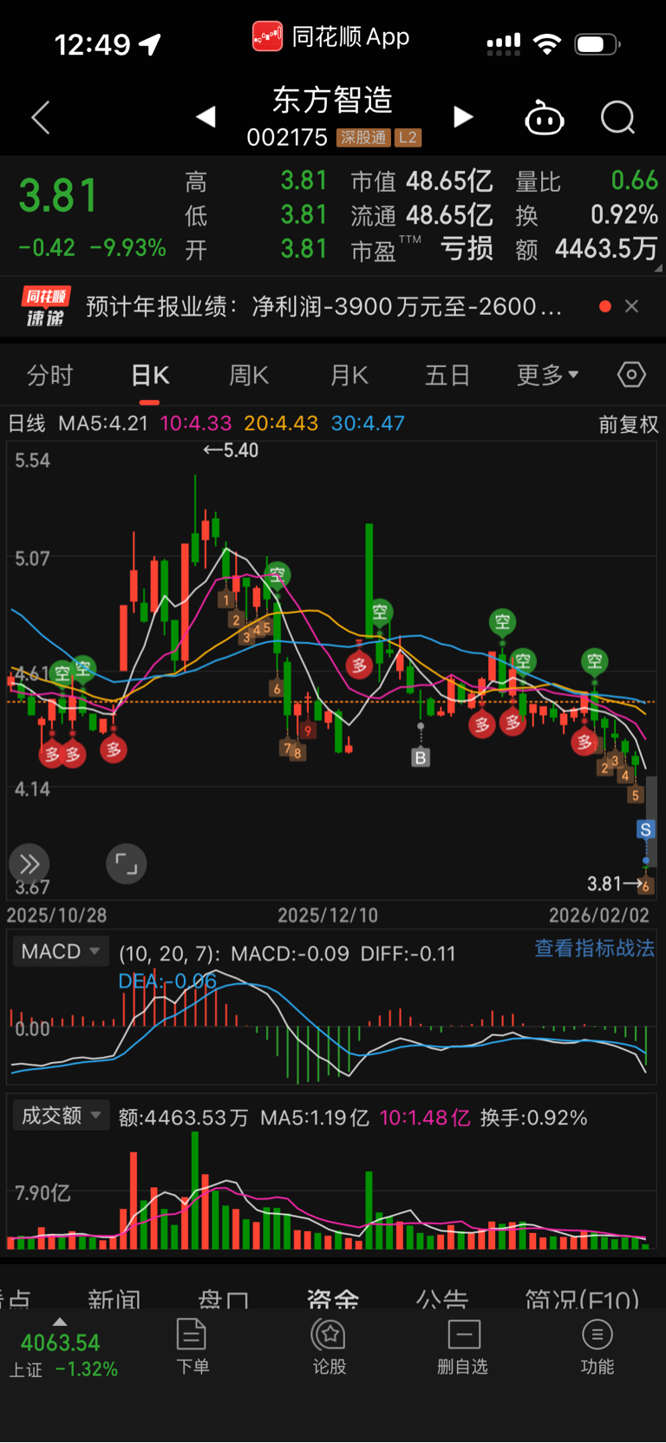Image resolution: width=666 pixels, height=1443 pixels.
Task: Open 下单 order icon
Action: pyautogui.click(x=192, y=1347)
